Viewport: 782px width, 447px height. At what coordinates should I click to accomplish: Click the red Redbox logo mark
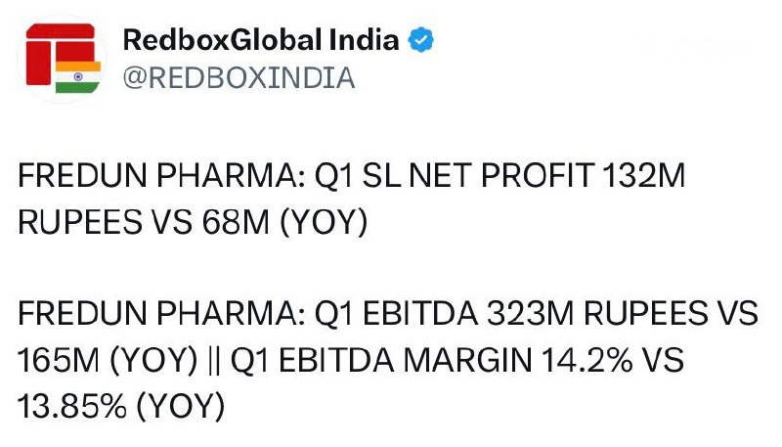tap(61, 54)
